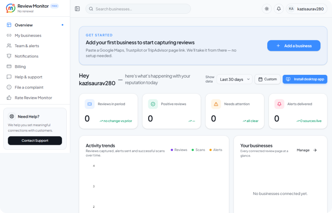Click the monitor icon on Install desktop app
The image size is (332, 213).
(x=288, y=79)
